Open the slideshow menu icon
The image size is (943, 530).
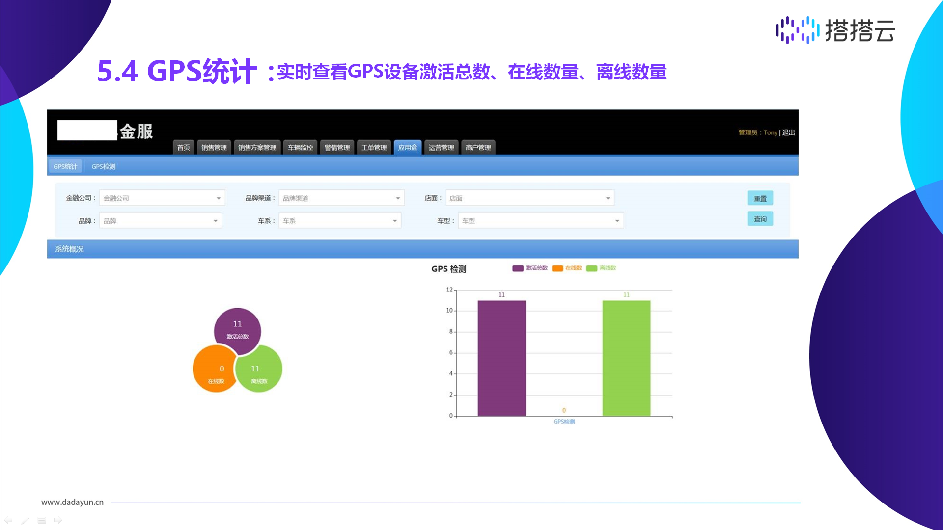(x=42, y=520)
